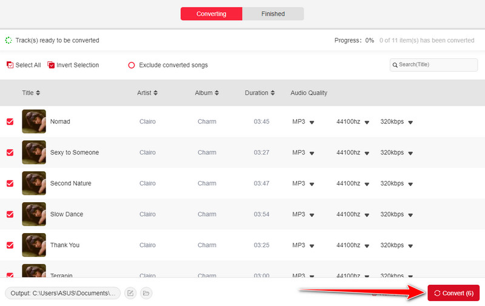
Task: Click the Output path button
Action: pos(62,293)
